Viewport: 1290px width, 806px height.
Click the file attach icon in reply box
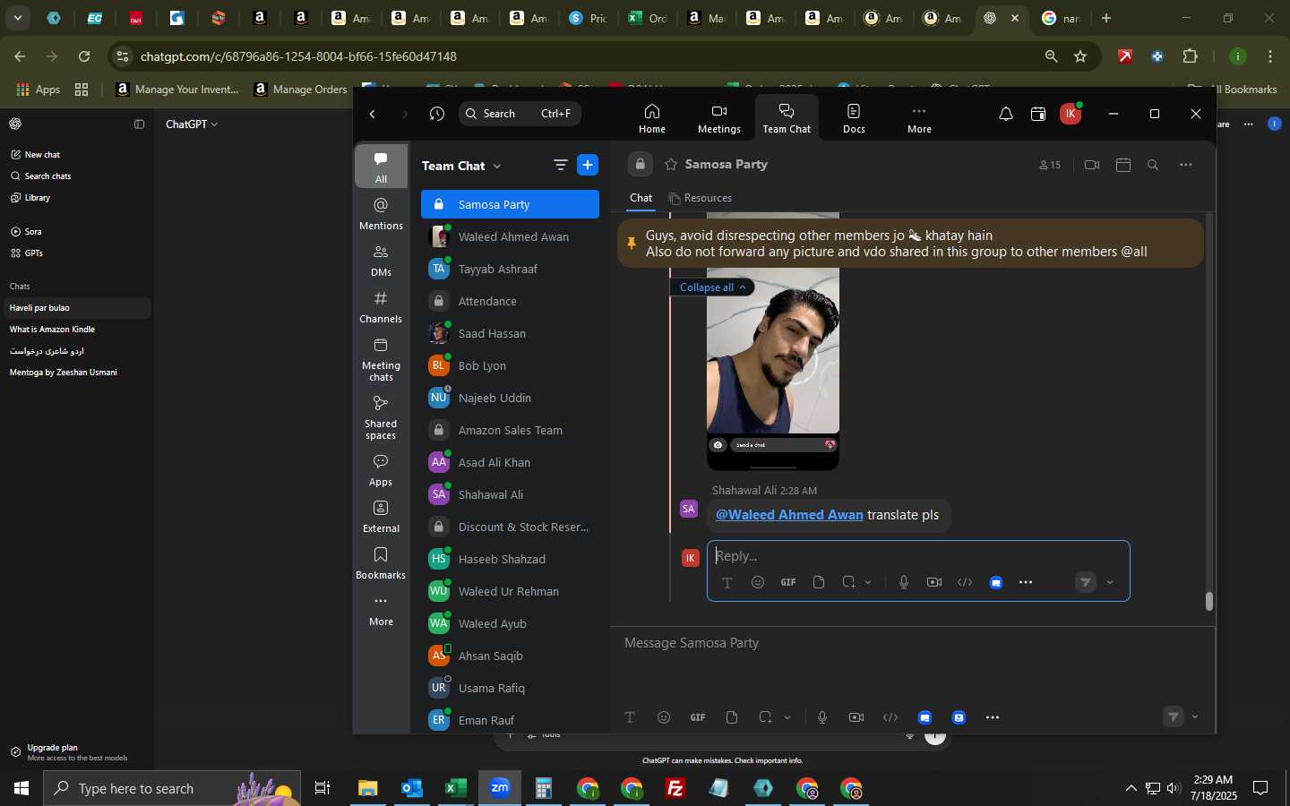click(819, 583)
